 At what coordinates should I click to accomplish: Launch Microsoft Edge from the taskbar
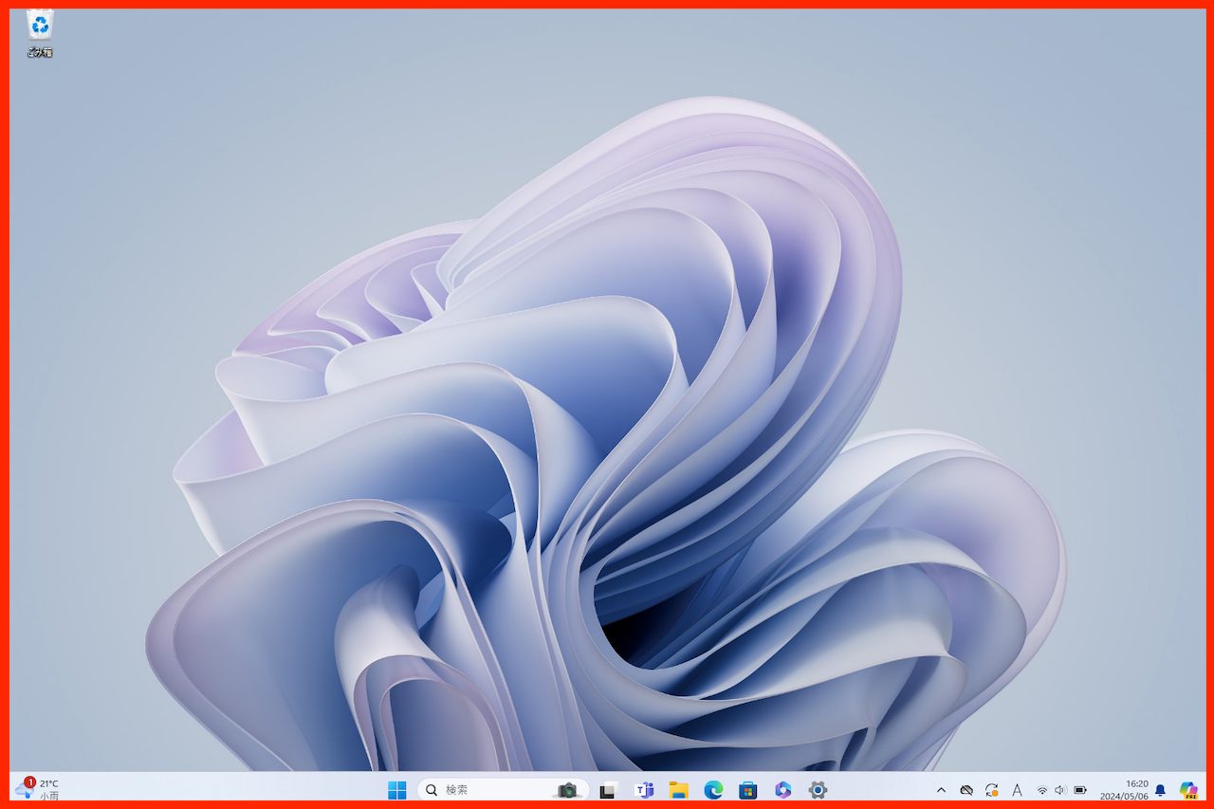[x=713, y=789]
